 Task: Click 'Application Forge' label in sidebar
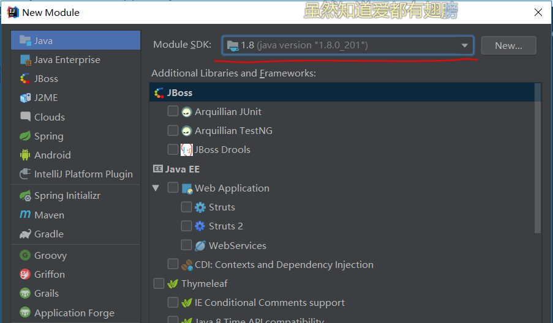[74, 313]
